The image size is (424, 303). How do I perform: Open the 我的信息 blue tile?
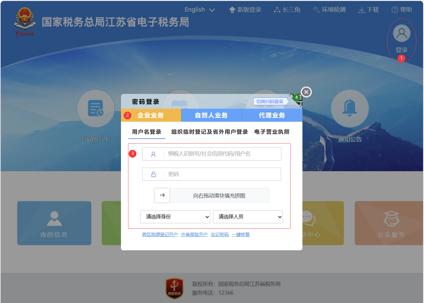click(x=54, y=223)
